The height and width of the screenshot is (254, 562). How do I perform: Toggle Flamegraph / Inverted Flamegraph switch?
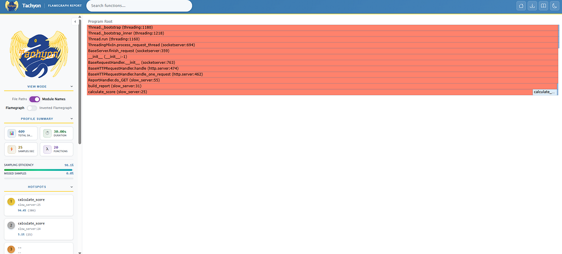[32, 108]
